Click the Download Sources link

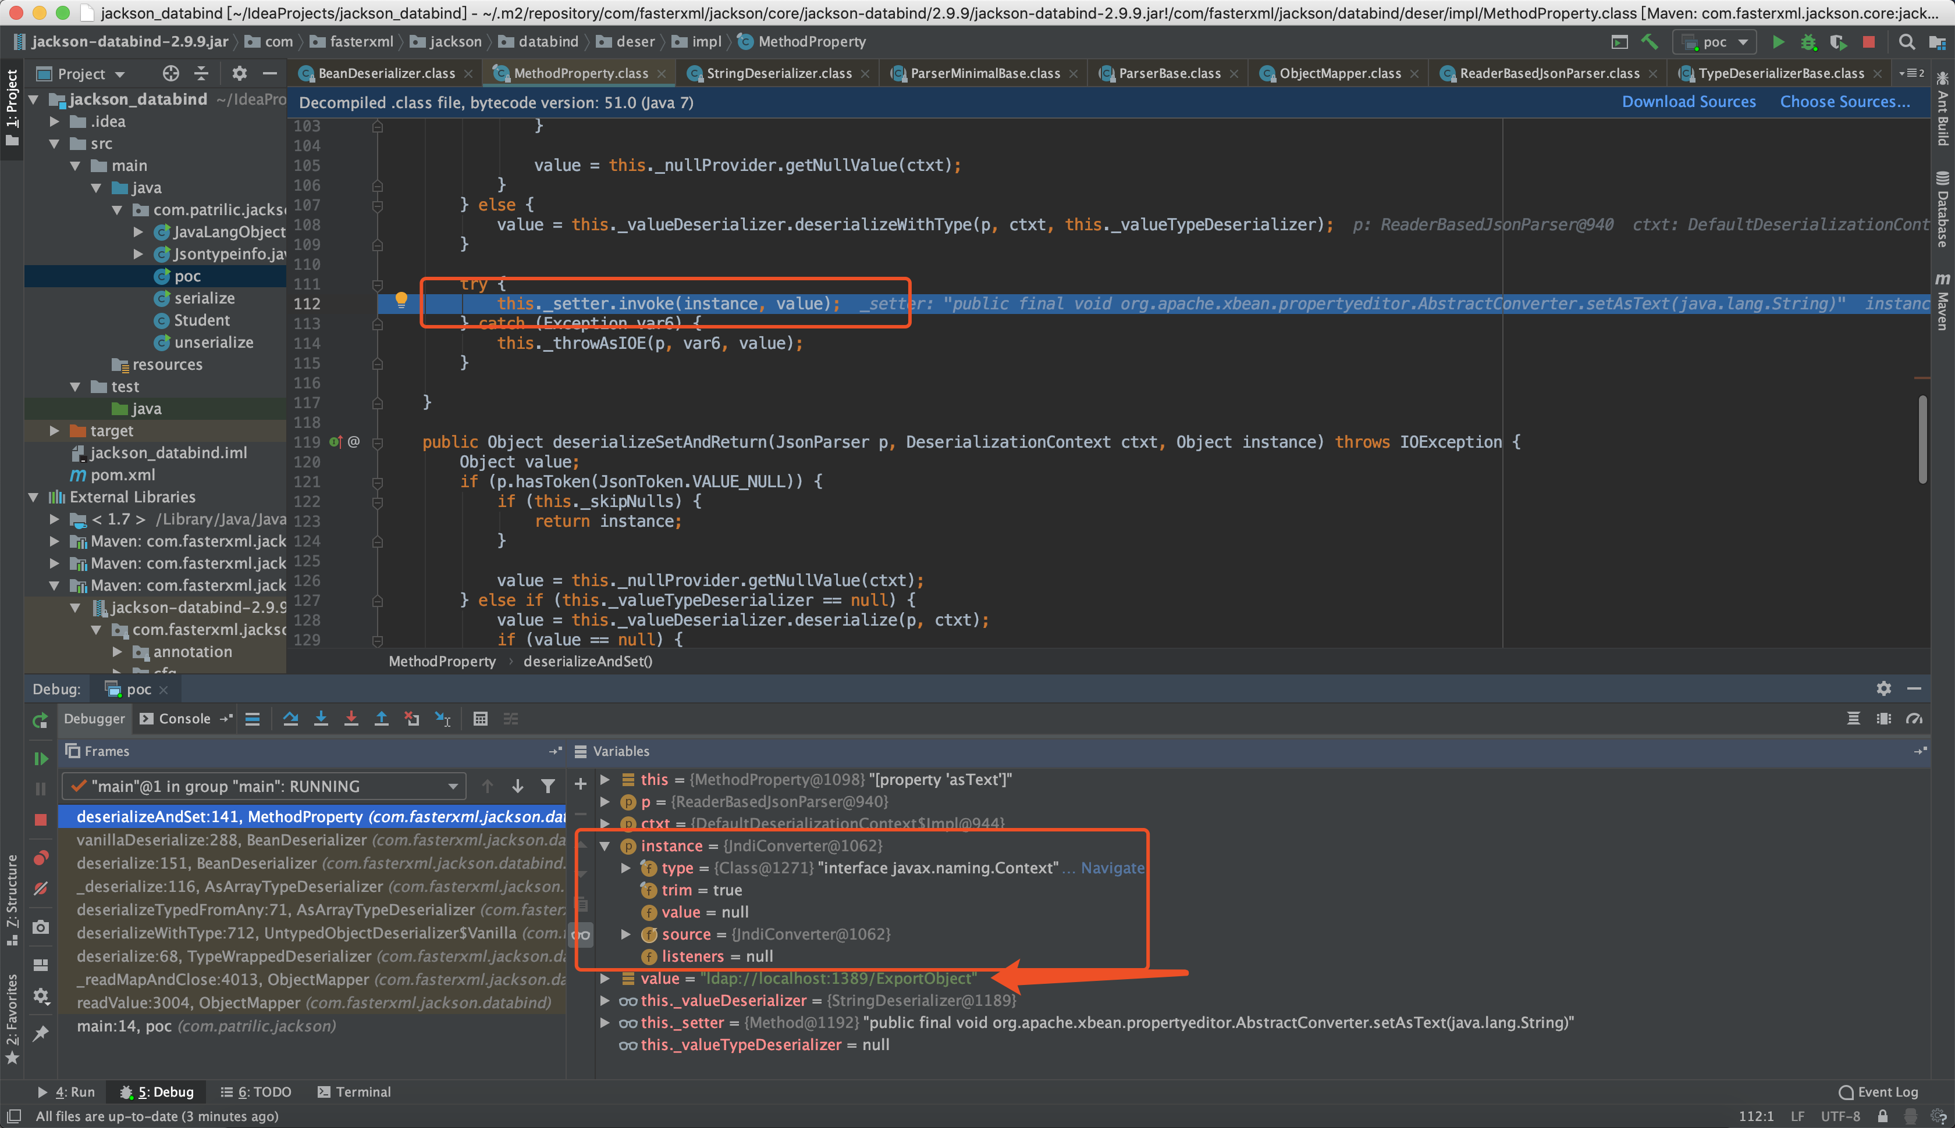coord(1689,102)
